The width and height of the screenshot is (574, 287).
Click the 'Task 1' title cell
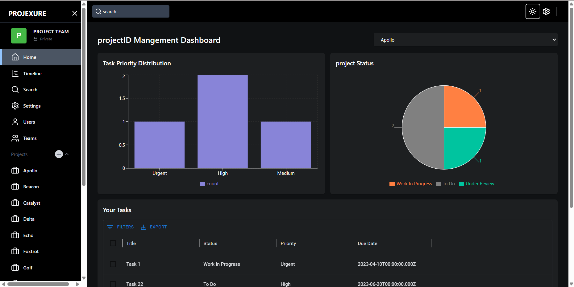pos(133,264)
